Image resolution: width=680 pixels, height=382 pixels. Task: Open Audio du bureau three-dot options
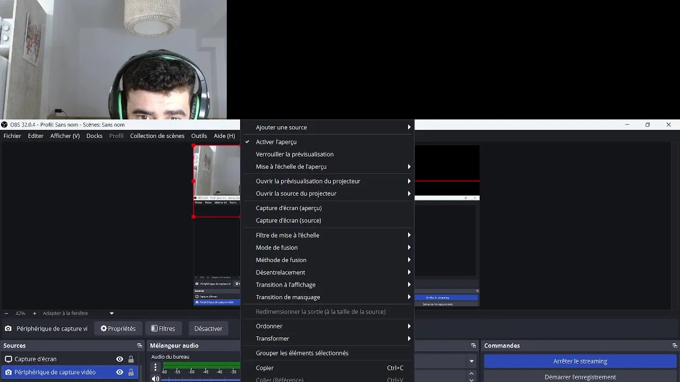(155, 367)
